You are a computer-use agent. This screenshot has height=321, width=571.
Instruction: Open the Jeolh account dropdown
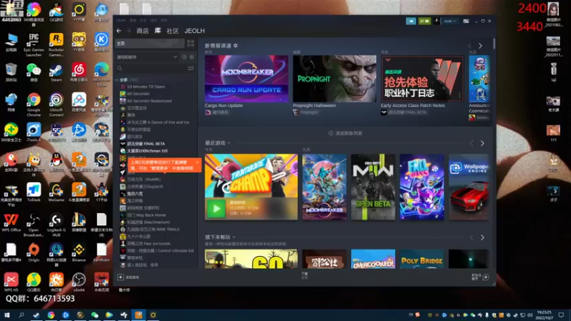450,21
